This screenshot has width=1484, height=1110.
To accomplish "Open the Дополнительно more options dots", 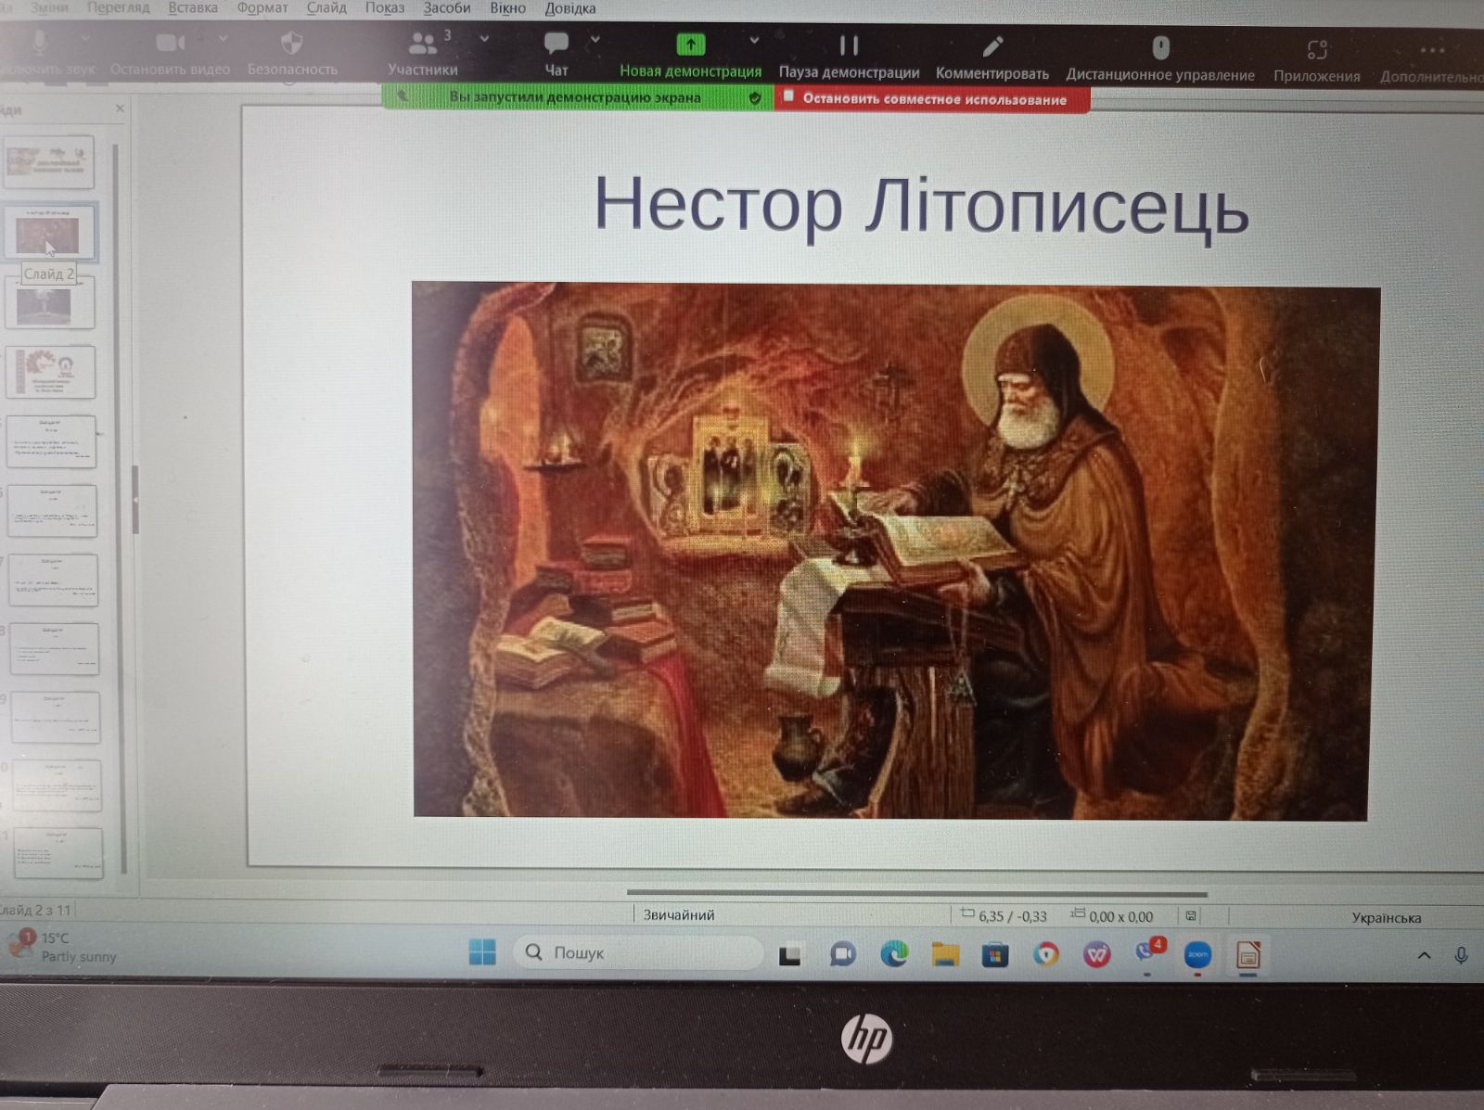I will pos(1432,51).
